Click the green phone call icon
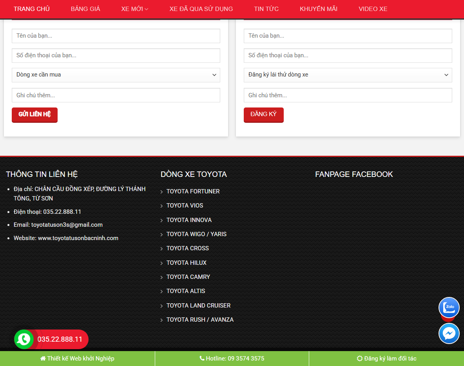This screenshot has width=464, height=366. [24, 339]
